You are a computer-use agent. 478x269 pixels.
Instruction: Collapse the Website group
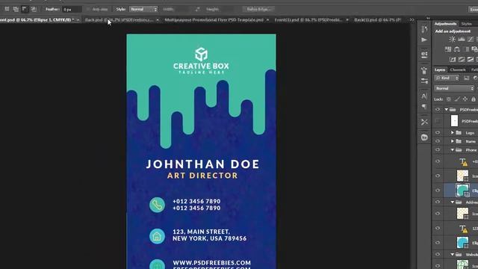pyautogui.click(x=453, y=254)
